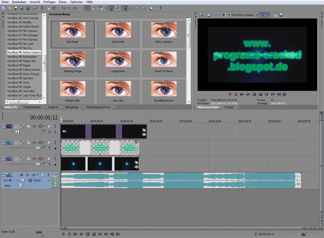Click the make compositing child arrow on track 2
This screenshot has height=238, width=324.
click(x=55, y=148)
